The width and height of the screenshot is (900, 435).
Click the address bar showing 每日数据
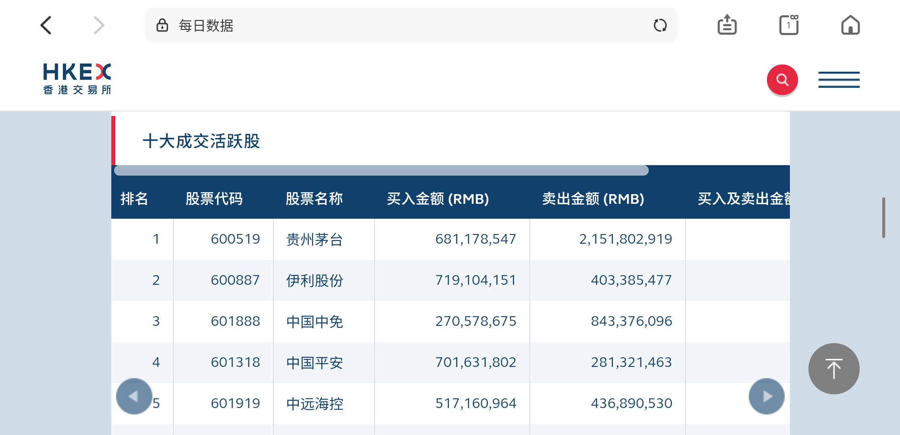[403, 25]
